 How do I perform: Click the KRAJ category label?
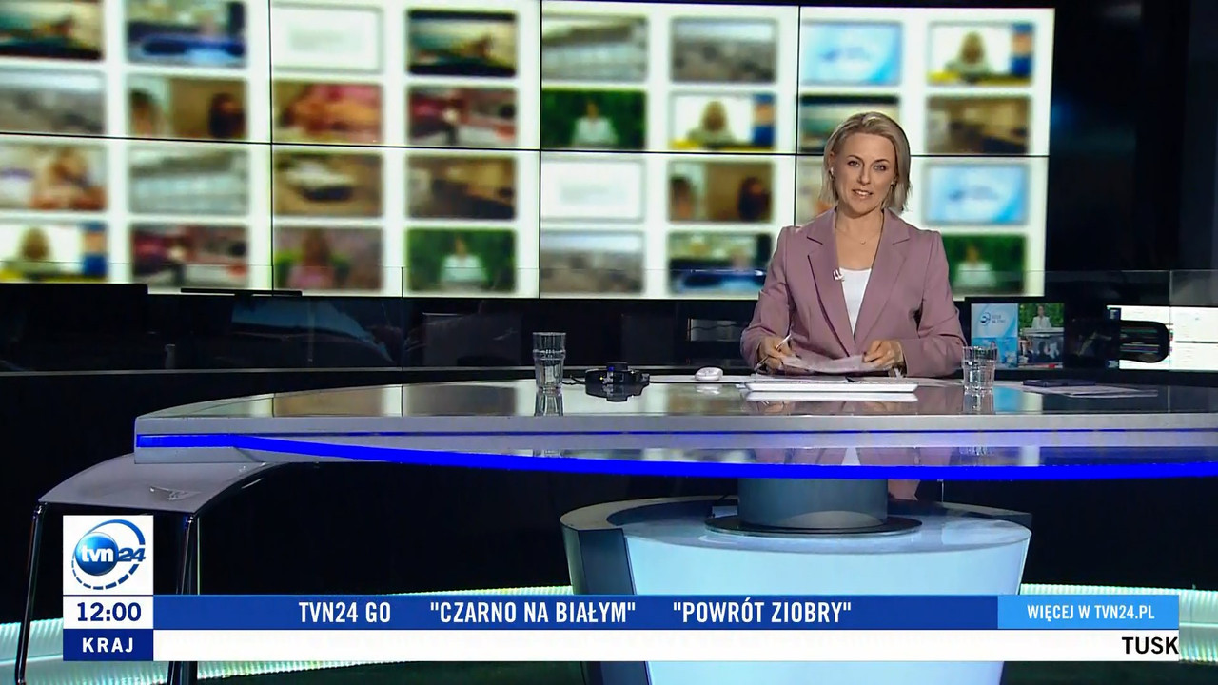point(108,645)
